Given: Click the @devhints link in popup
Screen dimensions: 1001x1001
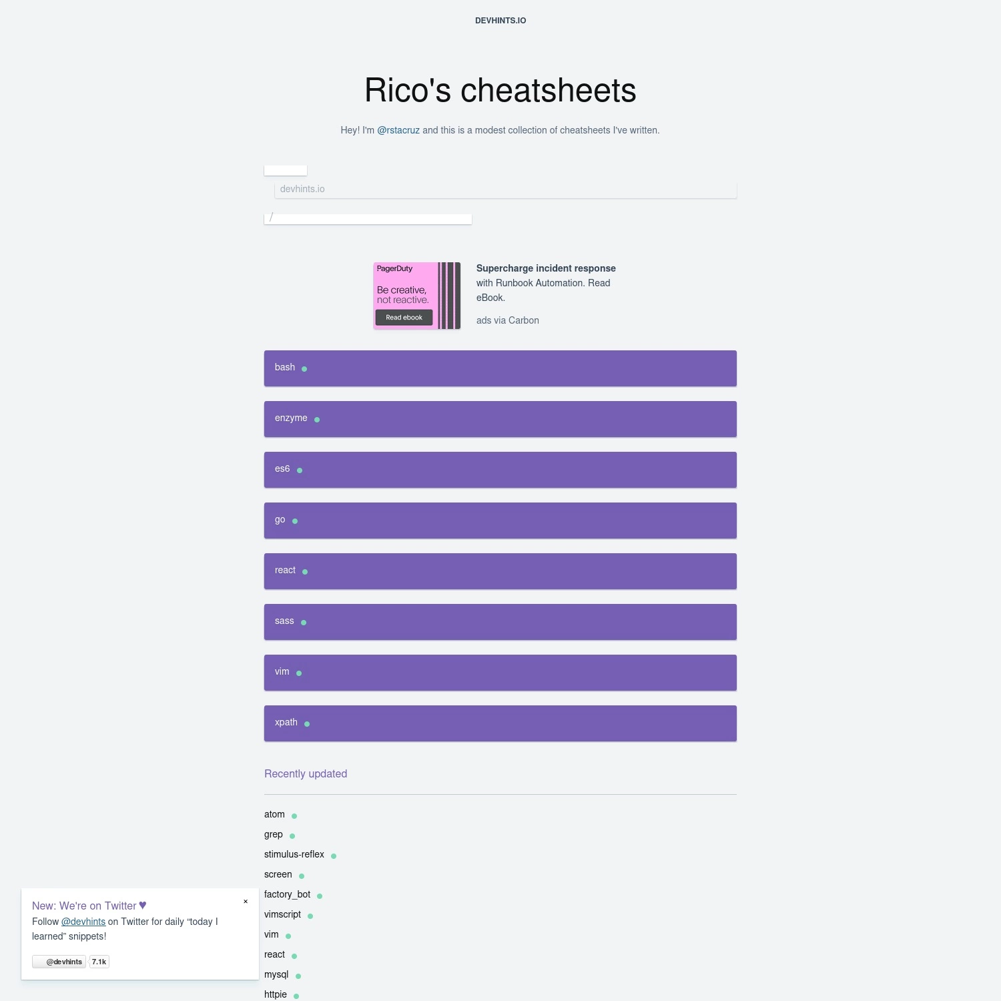Looking at the screenshot, I should [x=83, y=922].
